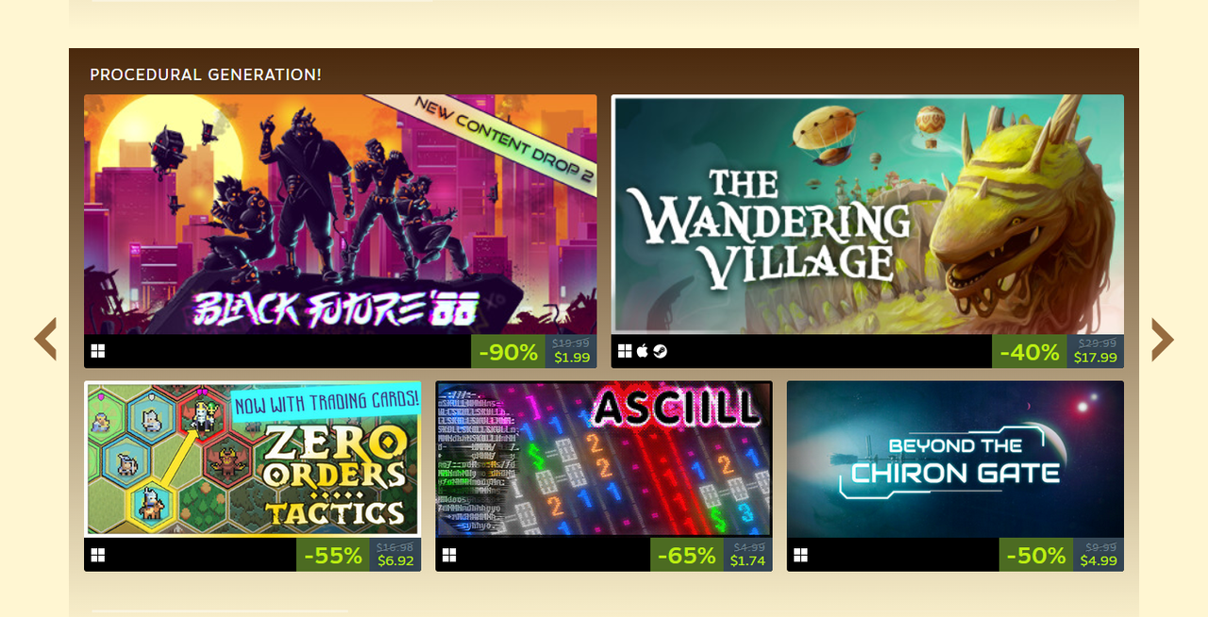Image resolution: width=1208 pixels, height=617 pixels.
Task: Click the -65% discount on ASCIILL
Action: pos(686,556)
